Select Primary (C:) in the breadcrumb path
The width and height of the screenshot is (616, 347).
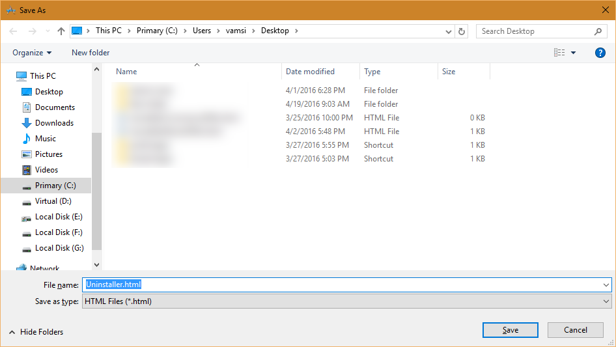tap(157, 31)
